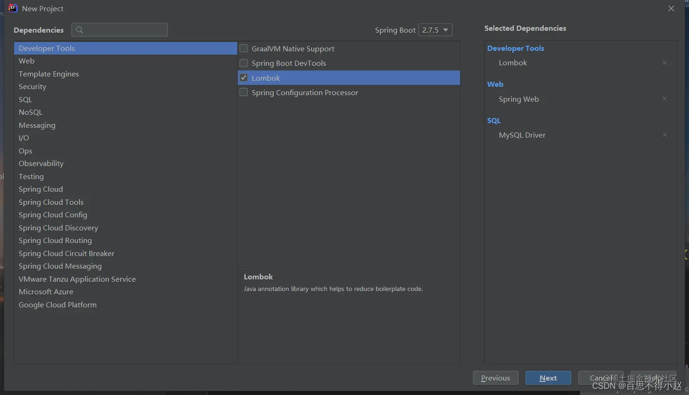
Task: Select Developer Tools category
Action: pos(126,48)
